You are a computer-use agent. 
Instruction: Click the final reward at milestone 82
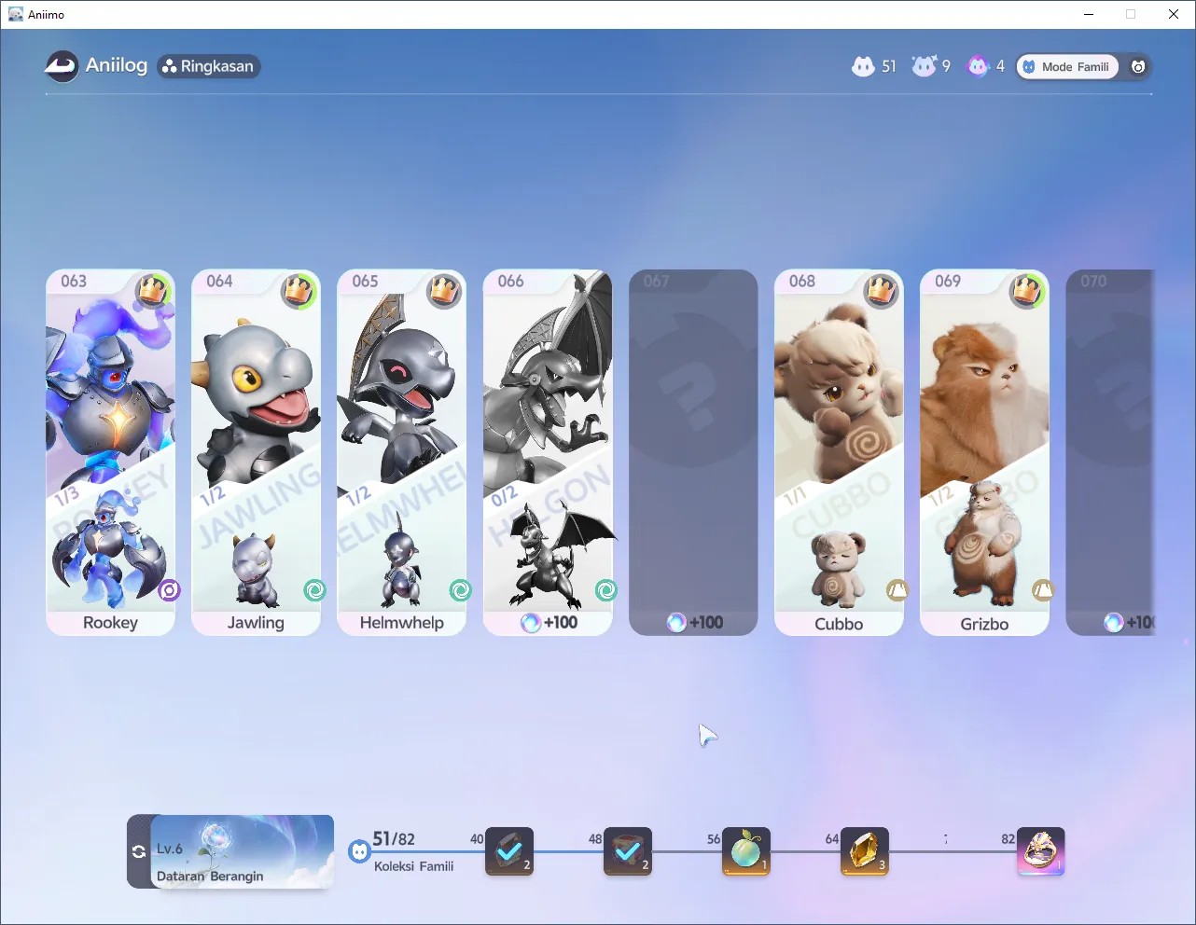tap(1041, 851)
